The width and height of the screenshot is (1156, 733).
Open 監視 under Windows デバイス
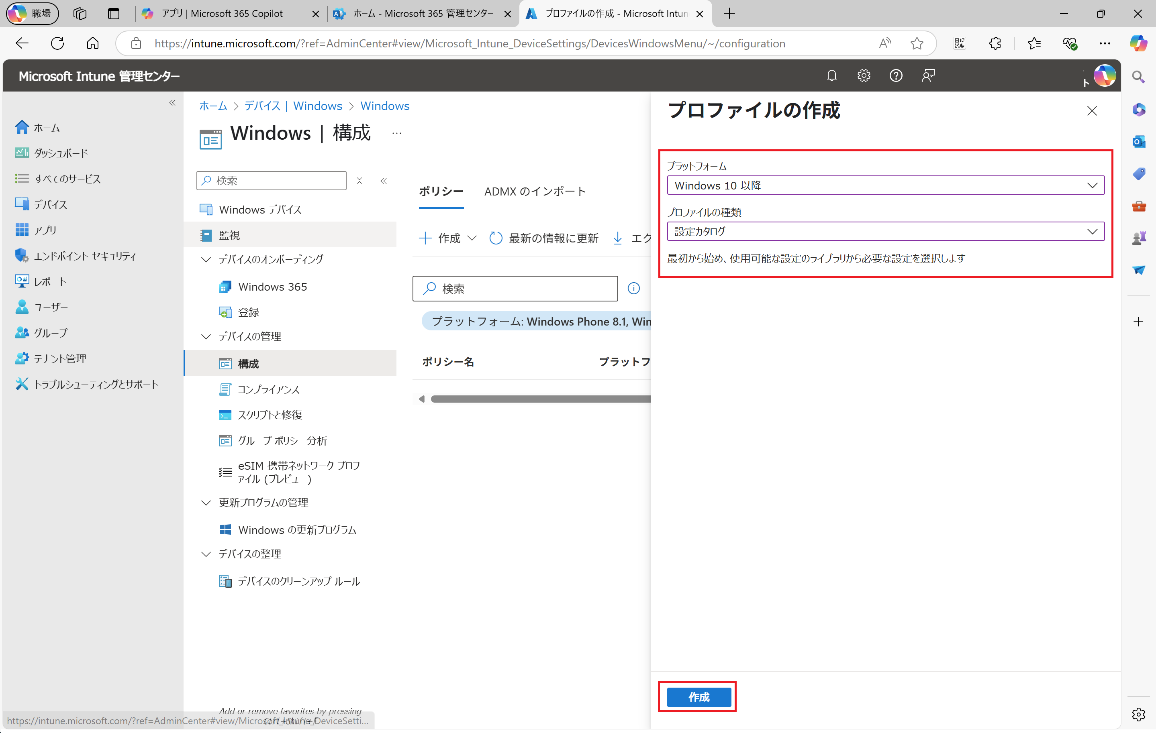(x=230, y=234)
